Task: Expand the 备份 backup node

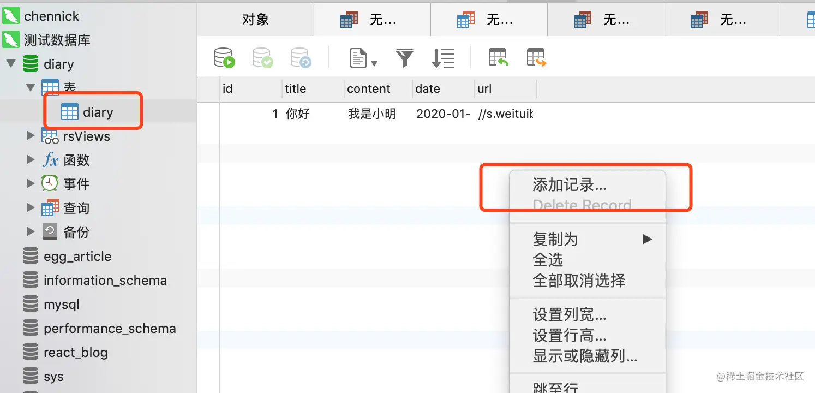Action: 31,232
